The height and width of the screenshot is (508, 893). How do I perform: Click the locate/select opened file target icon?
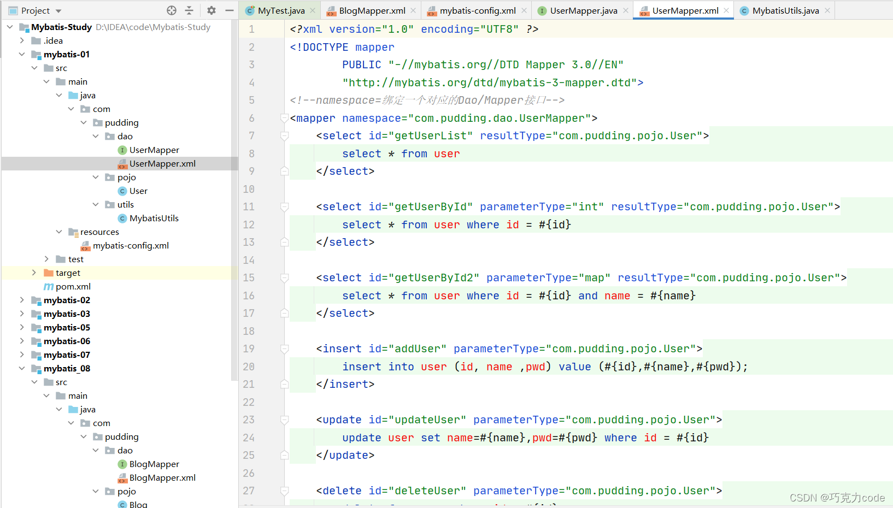[172, 10]
